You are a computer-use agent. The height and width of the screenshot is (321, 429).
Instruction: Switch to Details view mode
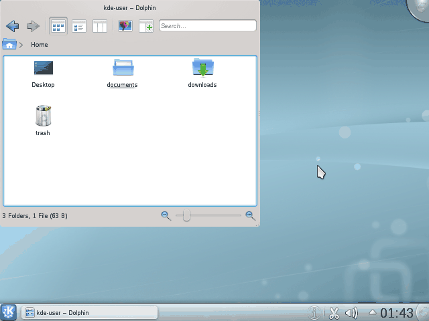[x=79, y=26]
